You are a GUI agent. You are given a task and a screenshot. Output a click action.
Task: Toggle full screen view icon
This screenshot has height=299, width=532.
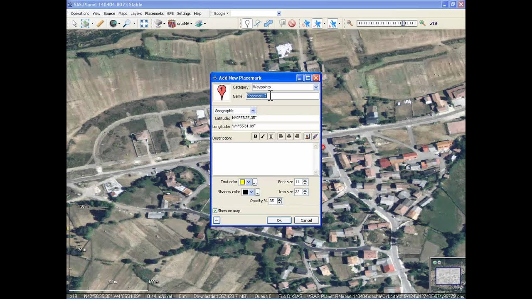click(144, 24)
